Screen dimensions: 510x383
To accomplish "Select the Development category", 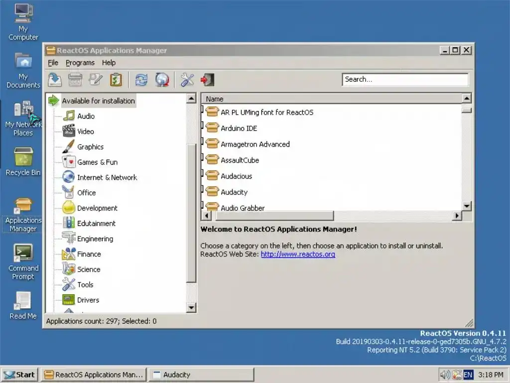I will (97, 208).
